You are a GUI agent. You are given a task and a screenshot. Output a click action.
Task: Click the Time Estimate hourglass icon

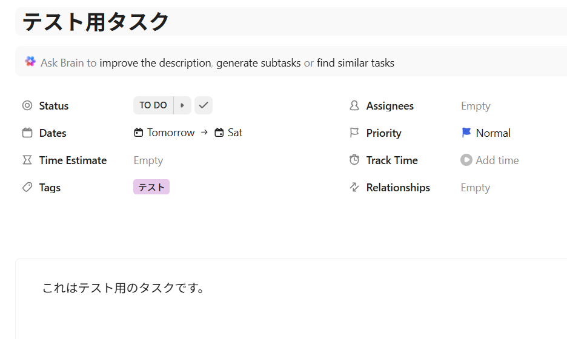tap(27, 160)
